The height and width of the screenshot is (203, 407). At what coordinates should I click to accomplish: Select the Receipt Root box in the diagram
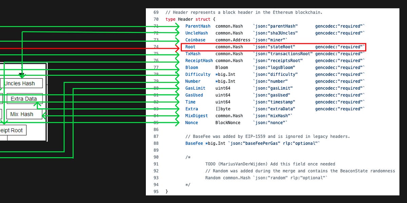(x=13, y=130)
